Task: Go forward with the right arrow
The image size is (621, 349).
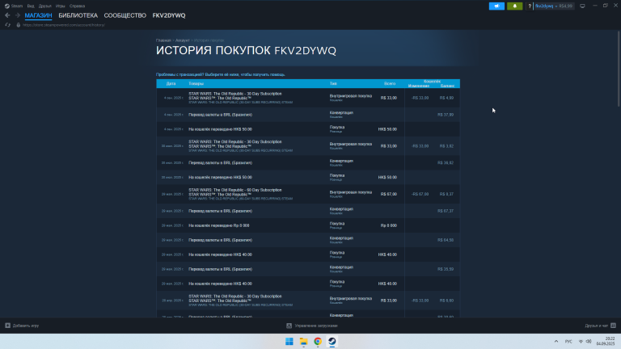Action: tap(18, 15)
